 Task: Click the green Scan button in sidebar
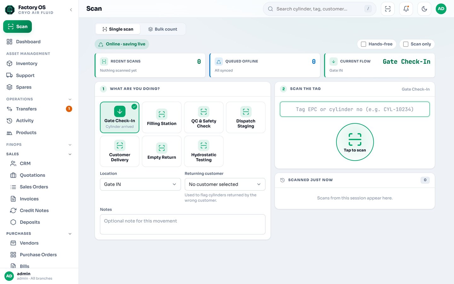click(18, 27)
